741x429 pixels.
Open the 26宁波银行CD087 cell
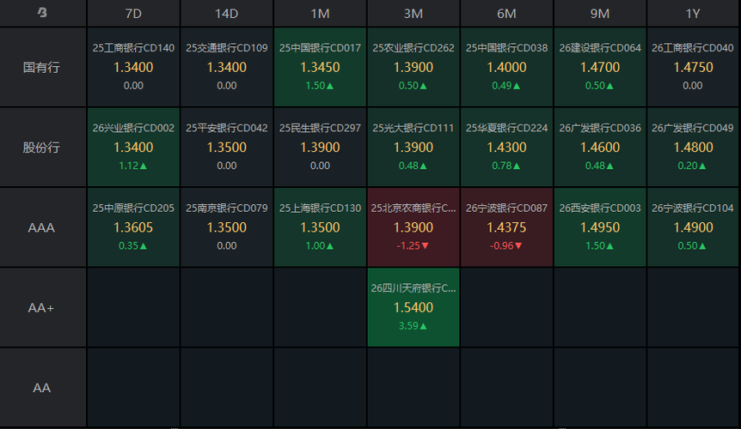pos(506,227)
